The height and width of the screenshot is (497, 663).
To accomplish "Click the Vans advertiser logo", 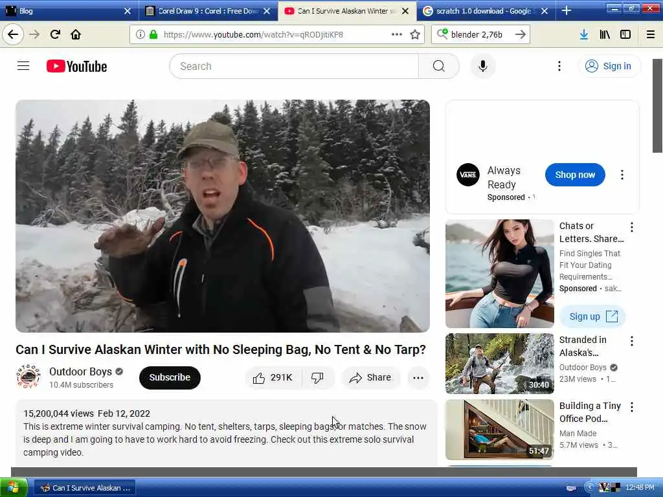I will [468, 175].
